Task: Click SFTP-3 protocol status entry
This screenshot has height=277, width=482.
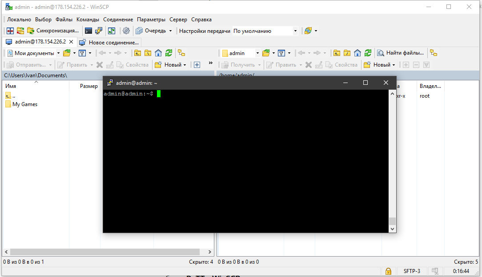Action: (412, 271)
